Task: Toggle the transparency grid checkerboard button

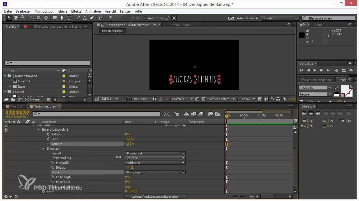Action: (204, 99)
